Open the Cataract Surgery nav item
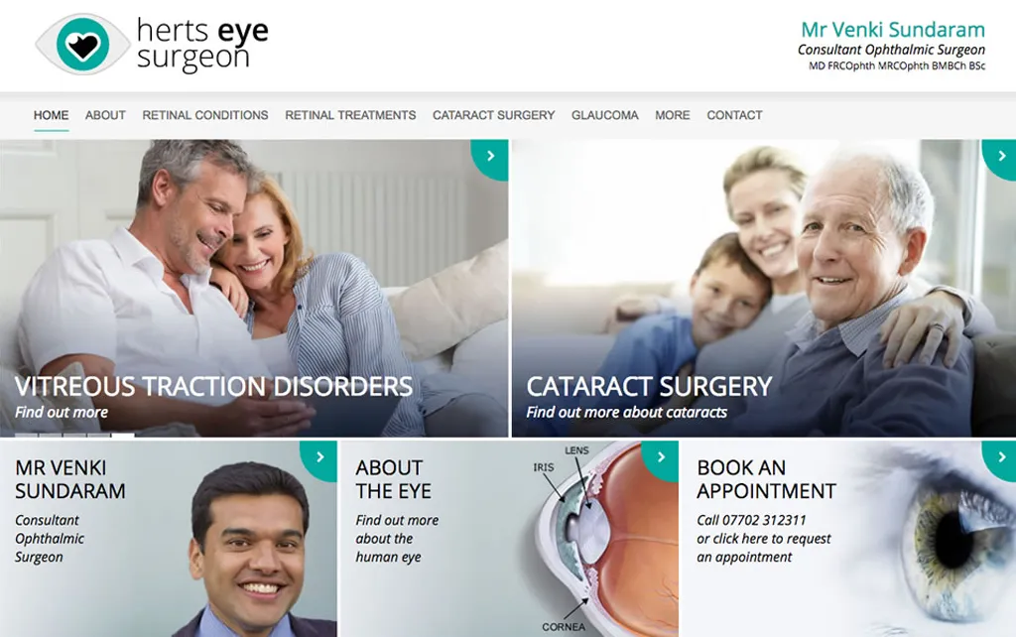This screenshot has height=637, width=1016. click(494, 115)
